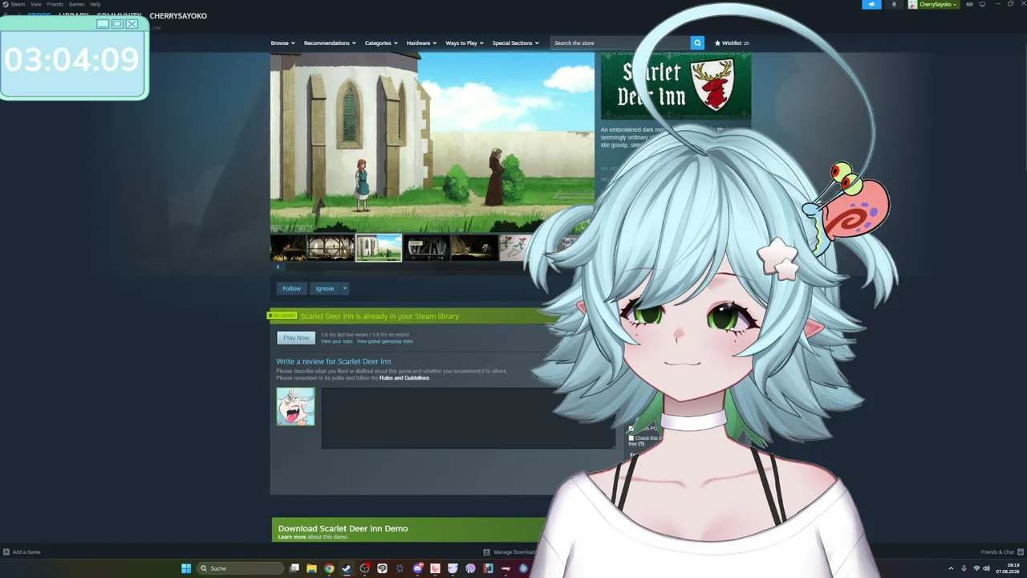Open the Learn more demo link
Viewport: 1027px width, 578px height.
click(x=292, y=537)
